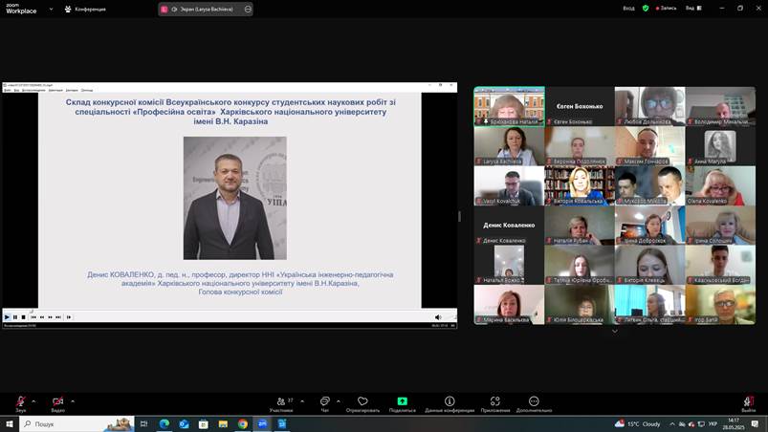Expand video options arrow next to Видео
768x432 pixels.
(73, 400)
